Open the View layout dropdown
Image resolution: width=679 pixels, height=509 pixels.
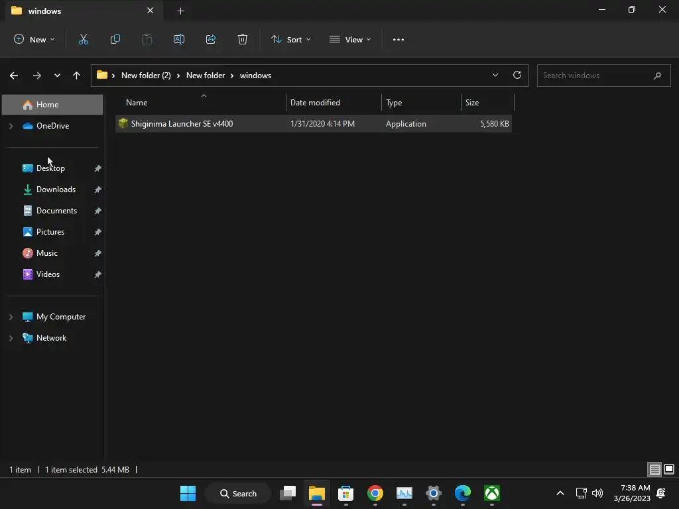click(350, 39)
